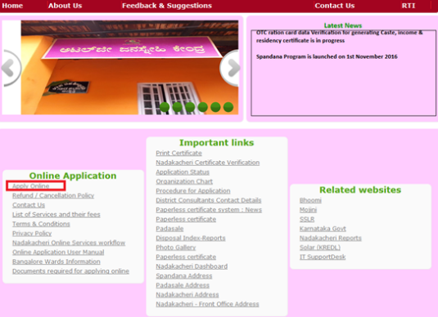Screen dimensions: 438x317
Task: Open Paperless certificate link above Padasale
Action: [186, 220]
